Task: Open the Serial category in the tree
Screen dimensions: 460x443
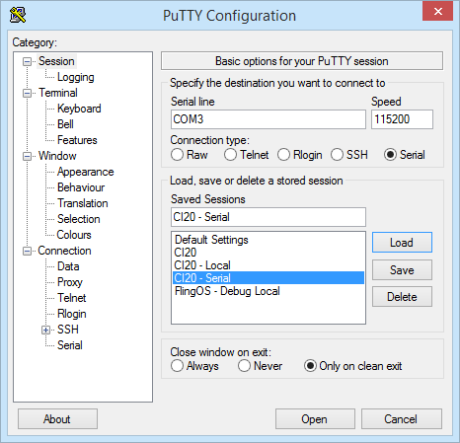Action: tap(70, 345)
